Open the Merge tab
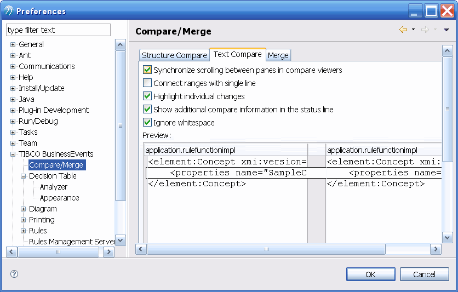The height and width of the screenshot is (292, 458). (x=278, y=55)
